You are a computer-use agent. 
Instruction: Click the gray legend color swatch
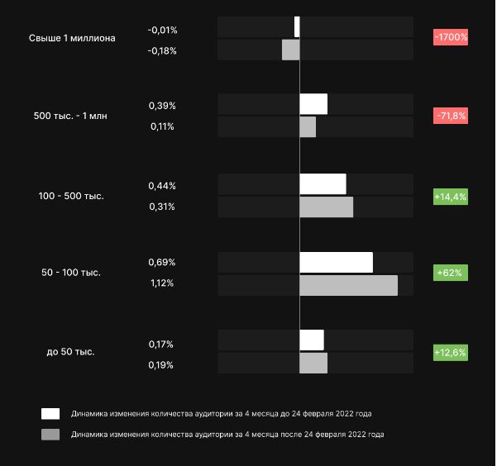tap(50, 434)
